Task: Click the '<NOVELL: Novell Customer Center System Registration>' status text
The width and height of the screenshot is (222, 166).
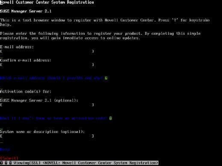Action: (101, 163)
